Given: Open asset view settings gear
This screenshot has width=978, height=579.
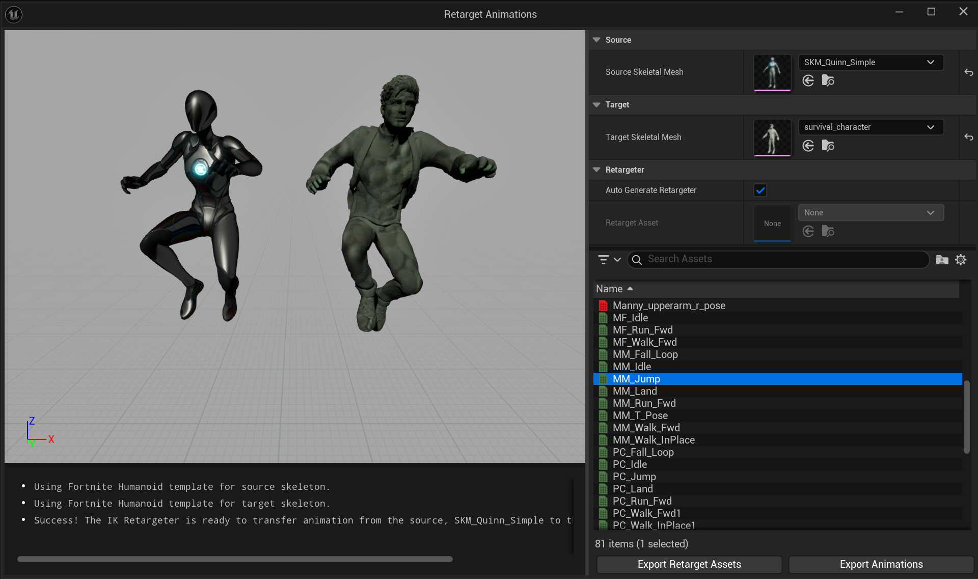Looking at the screenshot, I should (x=961, y=260).
